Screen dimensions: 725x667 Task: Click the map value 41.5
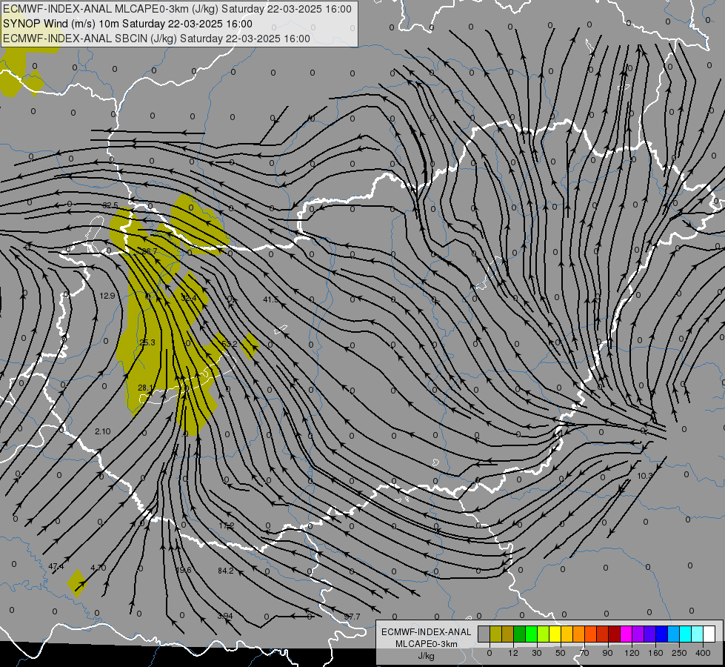pyautogui.click(x=271, y=299)
